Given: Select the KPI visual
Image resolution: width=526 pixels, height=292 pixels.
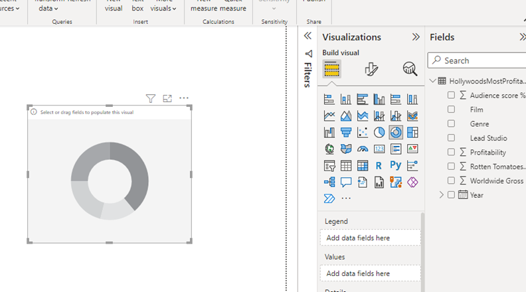Looking at the screenshot, I should (412, 149).
